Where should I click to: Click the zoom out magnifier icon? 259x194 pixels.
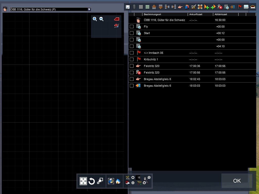click(x=101, y=19)
